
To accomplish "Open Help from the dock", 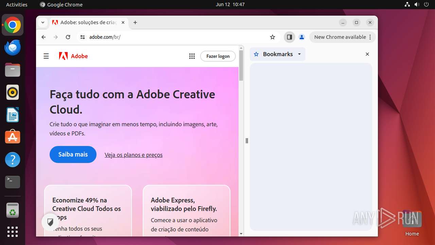I will pyautogui.click(x=13, y=160).
